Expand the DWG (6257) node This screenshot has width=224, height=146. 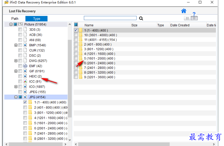16,61
